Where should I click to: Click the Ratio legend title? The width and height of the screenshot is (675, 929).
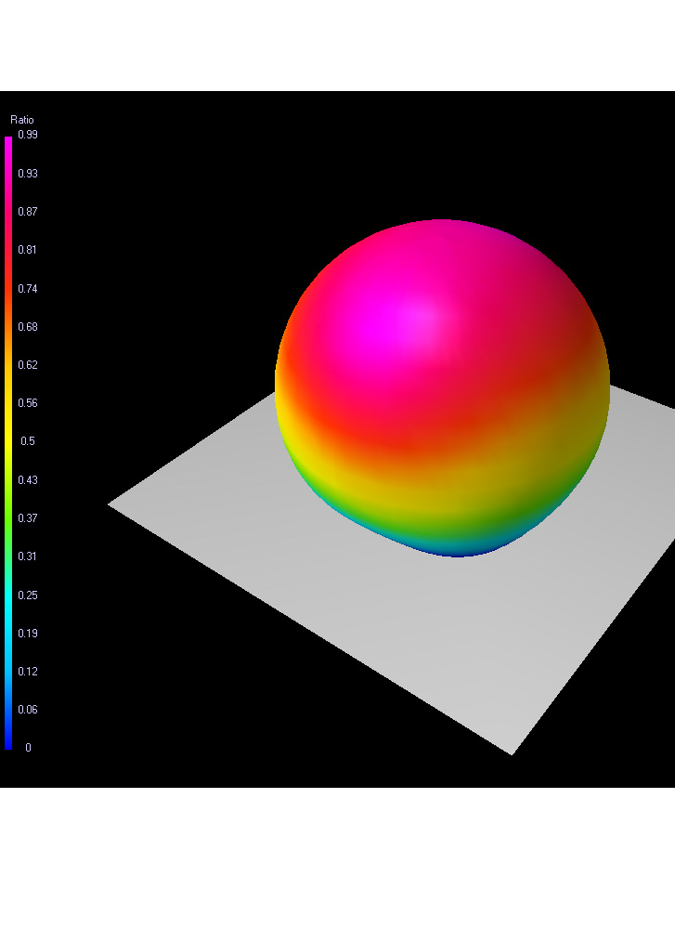tap(21, 120)
